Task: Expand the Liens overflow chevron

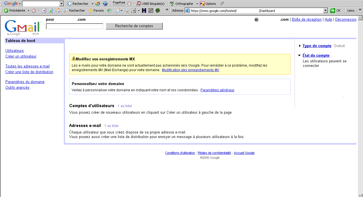Action: pyautogui.click(x=360, y=10)
